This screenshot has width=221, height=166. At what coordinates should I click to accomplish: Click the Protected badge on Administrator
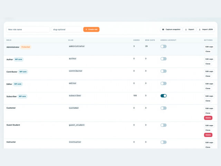(x=26, y=47)
